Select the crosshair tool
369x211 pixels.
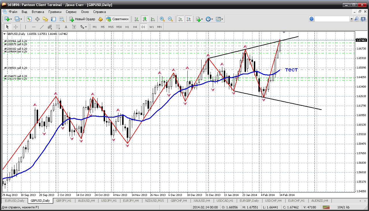point(16,27)
